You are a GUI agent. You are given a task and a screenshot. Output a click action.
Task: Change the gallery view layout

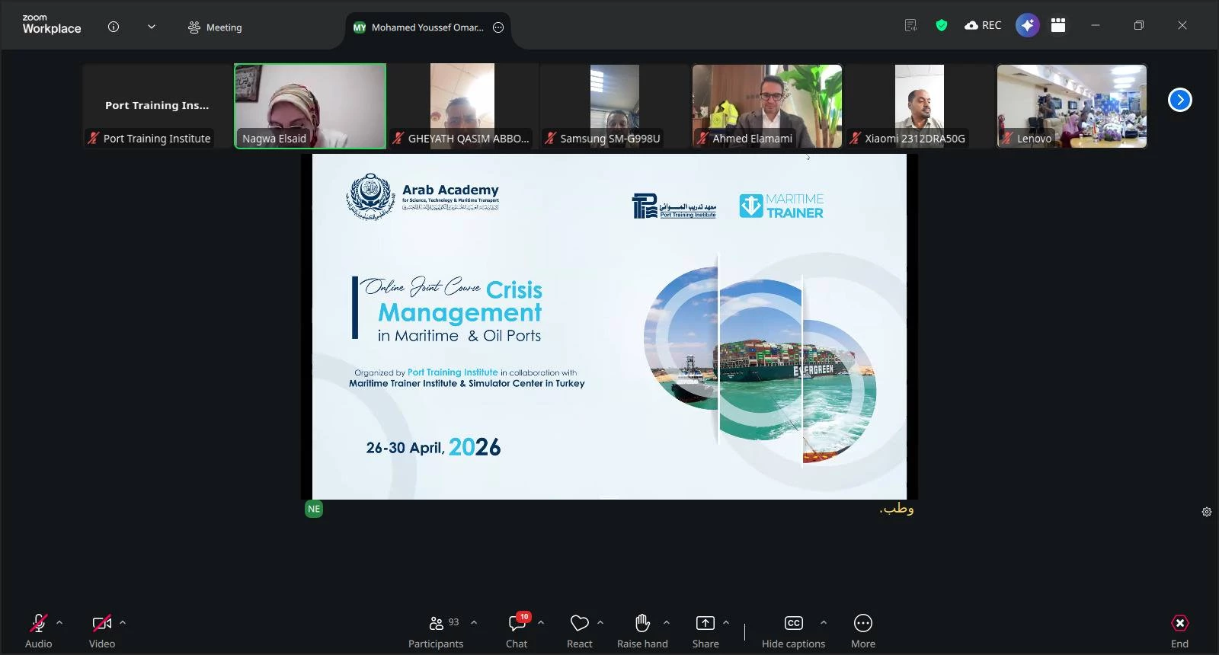pos(1058,25)
